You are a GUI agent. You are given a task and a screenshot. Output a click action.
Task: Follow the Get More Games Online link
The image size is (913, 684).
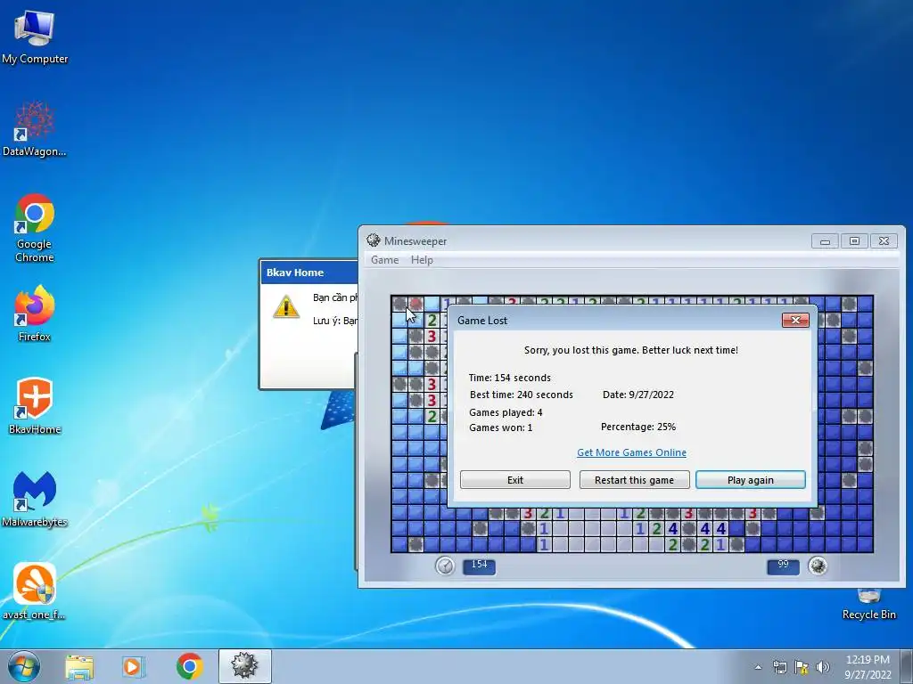point(631,452)
